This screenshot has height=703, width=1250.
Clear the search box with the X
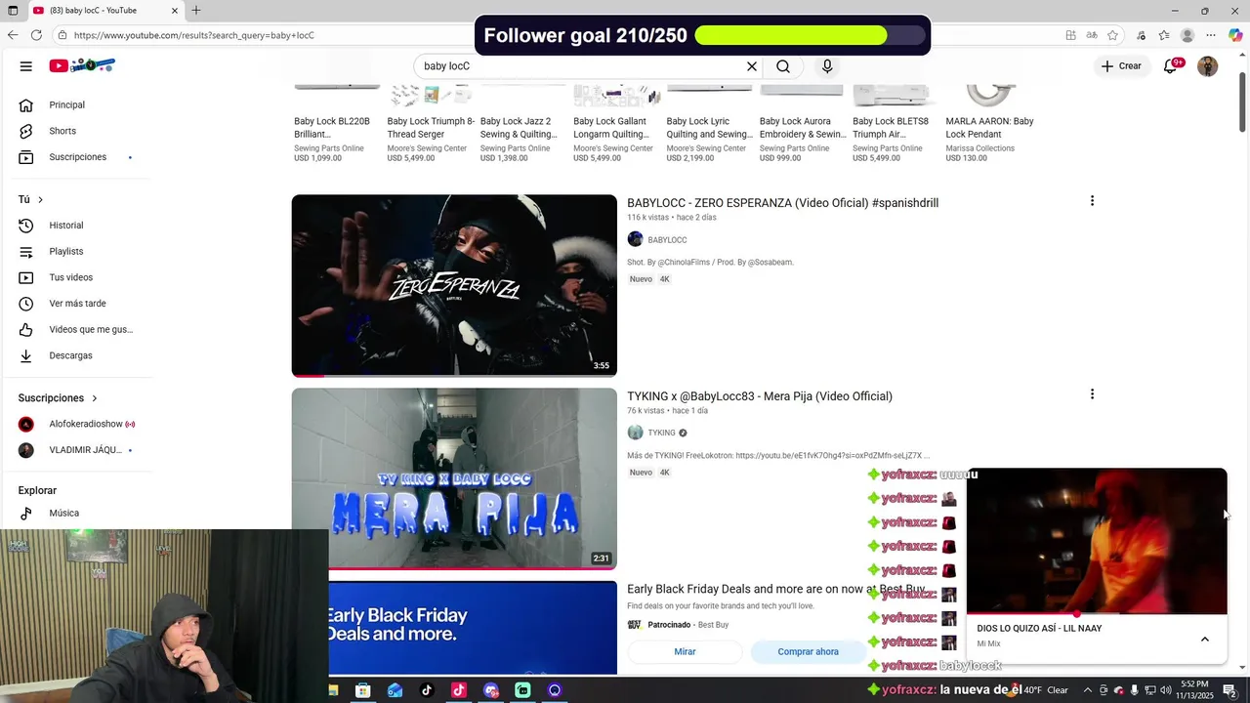coord(752,66)
